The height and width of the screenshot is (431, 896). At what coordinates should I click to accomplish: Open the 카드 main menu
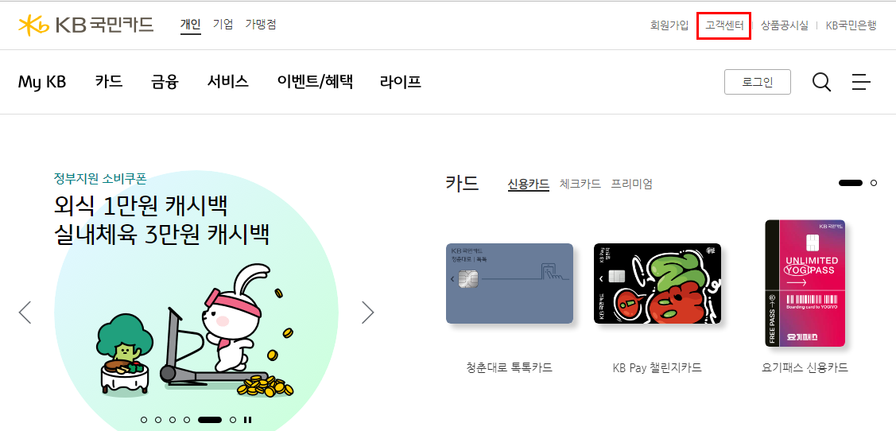pos(109,82)
